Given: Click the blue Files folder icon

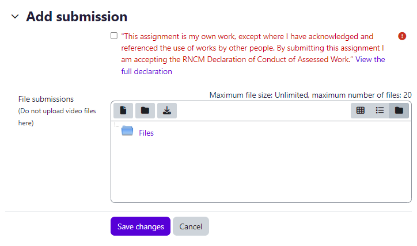Looking at the screenshot, I should tap(127, 132).
